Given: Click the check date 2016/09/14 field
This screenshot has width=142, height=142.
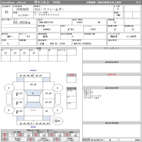Looking at the screenshot, I should pyautogui.click(x=97, y=140).
